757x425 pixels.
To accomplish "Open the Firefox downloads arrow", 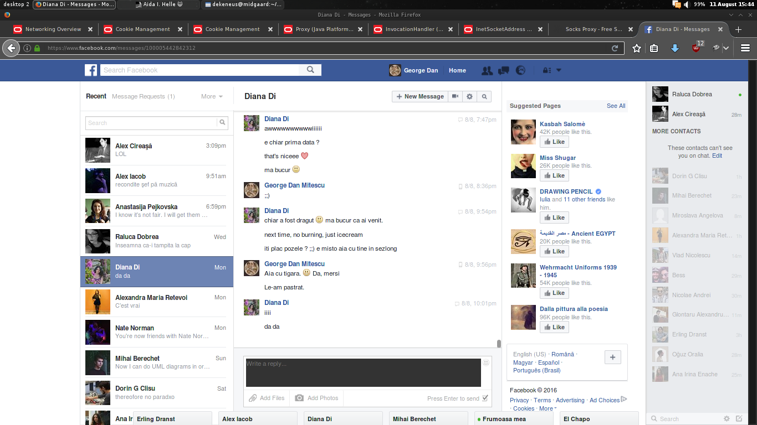I will coord(674,48).
